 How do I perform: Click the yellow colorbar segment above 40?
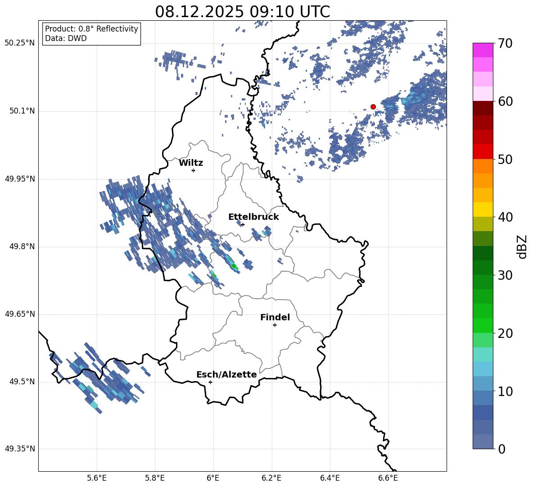point(483,209)
